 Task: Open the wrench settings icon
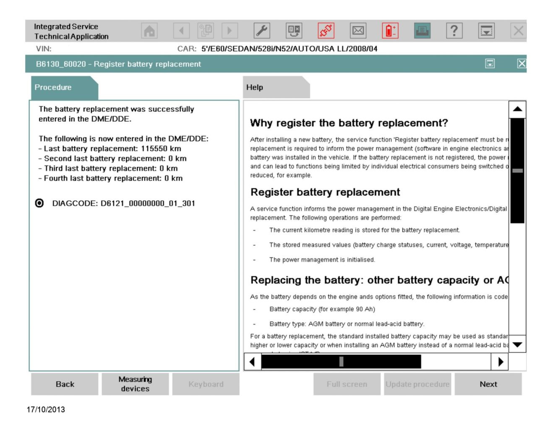pos(262,31)
